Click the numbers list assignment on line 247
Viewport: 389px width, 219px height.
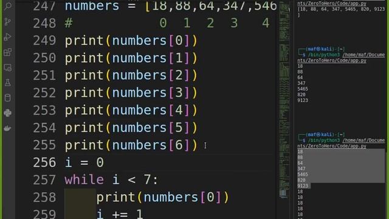[x=170, y=6]
